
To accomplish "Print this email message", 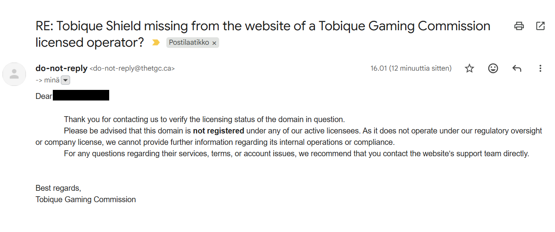I will [519, 26].
